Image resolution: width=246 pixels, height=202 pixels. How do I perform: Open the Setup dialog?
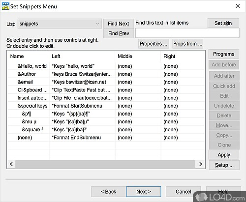pos(224,165)
